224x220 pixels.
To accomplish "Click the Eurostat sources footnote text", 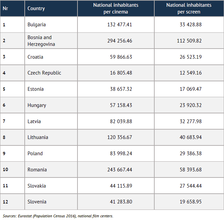I will [x=58, y=216].
